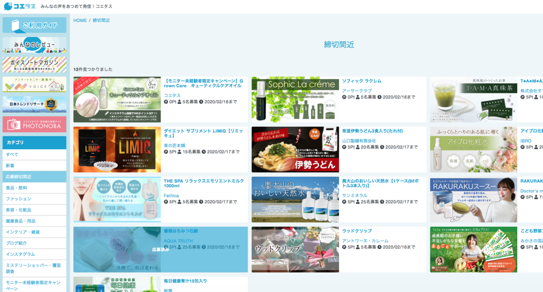Image resolution: width=543 pixels, height=292 pixels.
Task: Open the 日本トレンドリサーチ banner
Action: [x=34, y=104]
